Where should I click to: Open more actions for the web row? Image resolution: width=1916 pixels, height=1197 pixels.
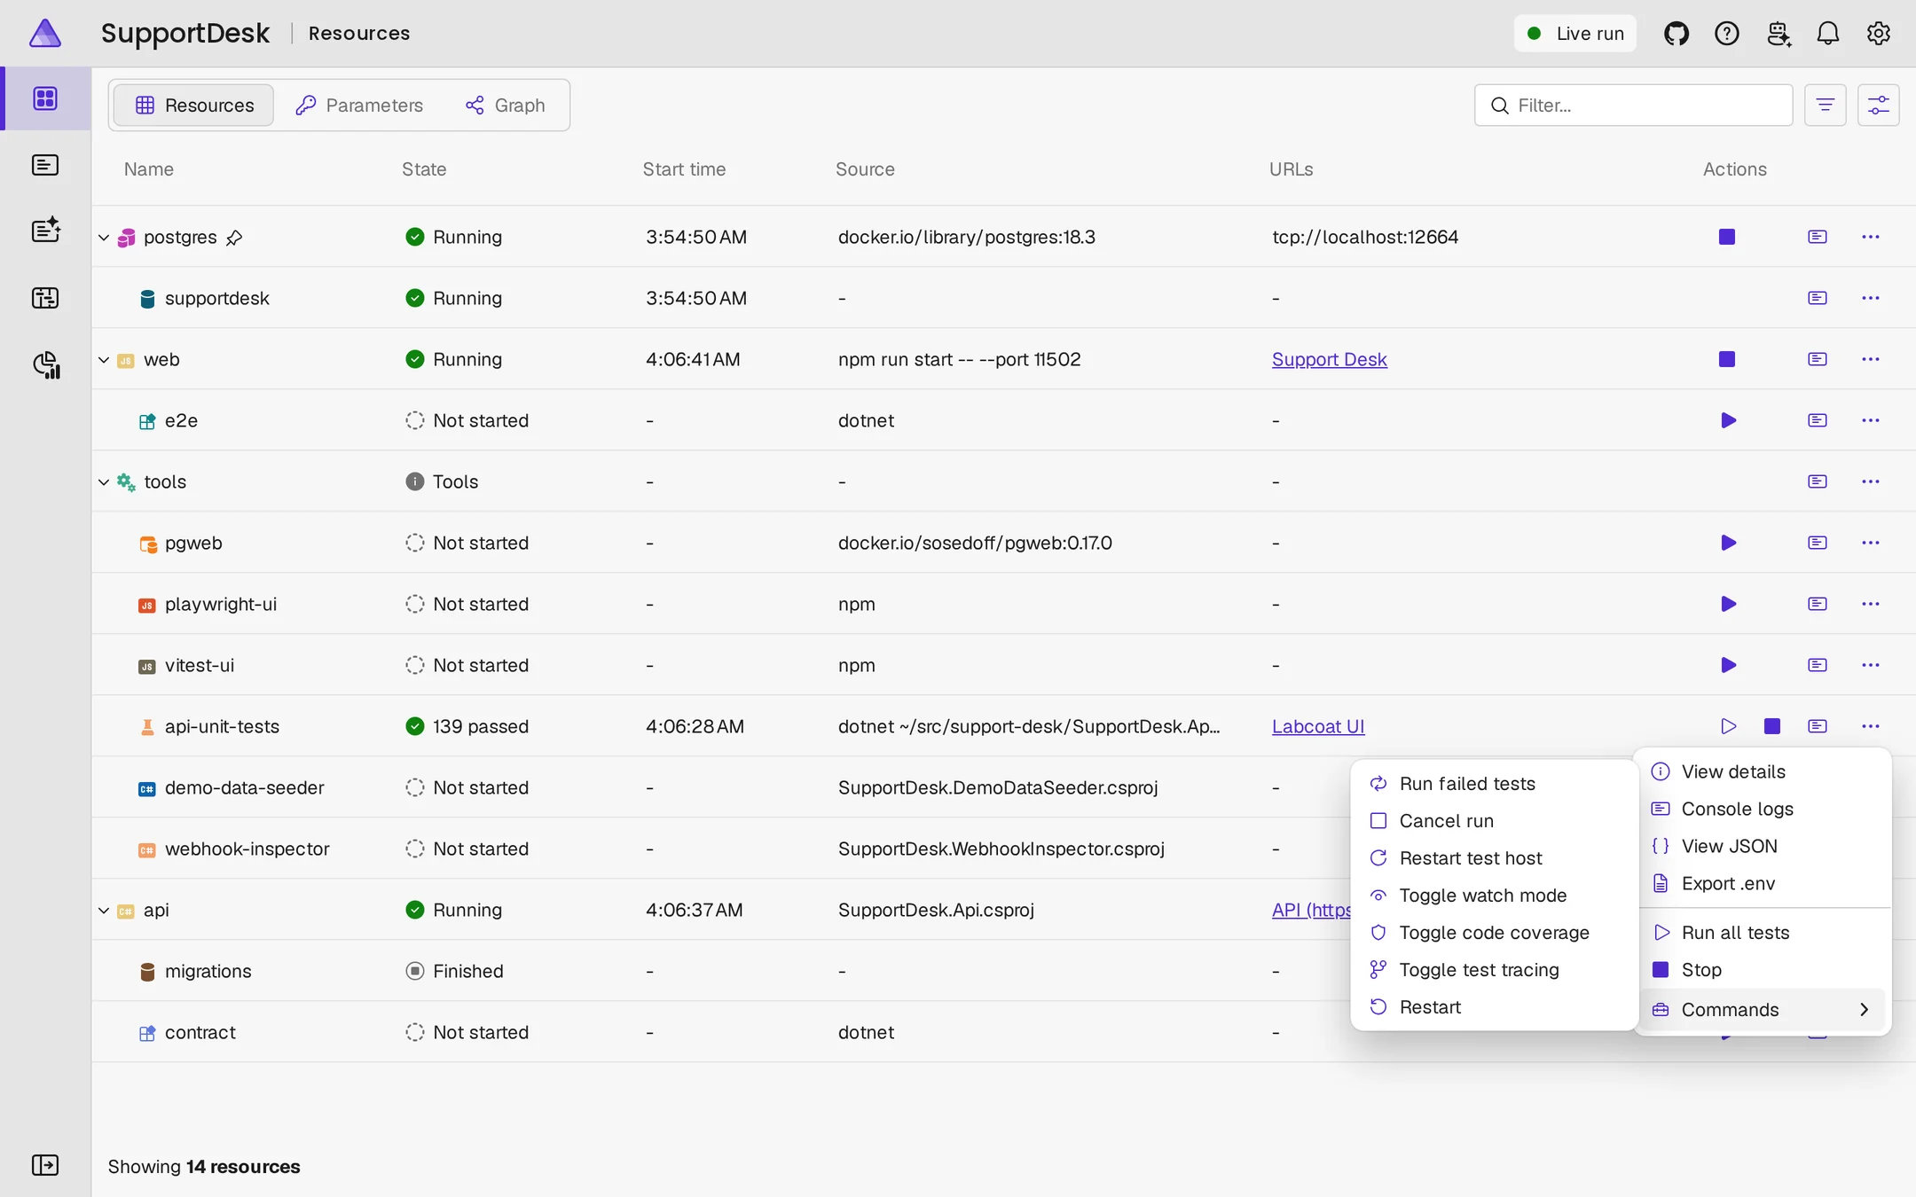1871,359
